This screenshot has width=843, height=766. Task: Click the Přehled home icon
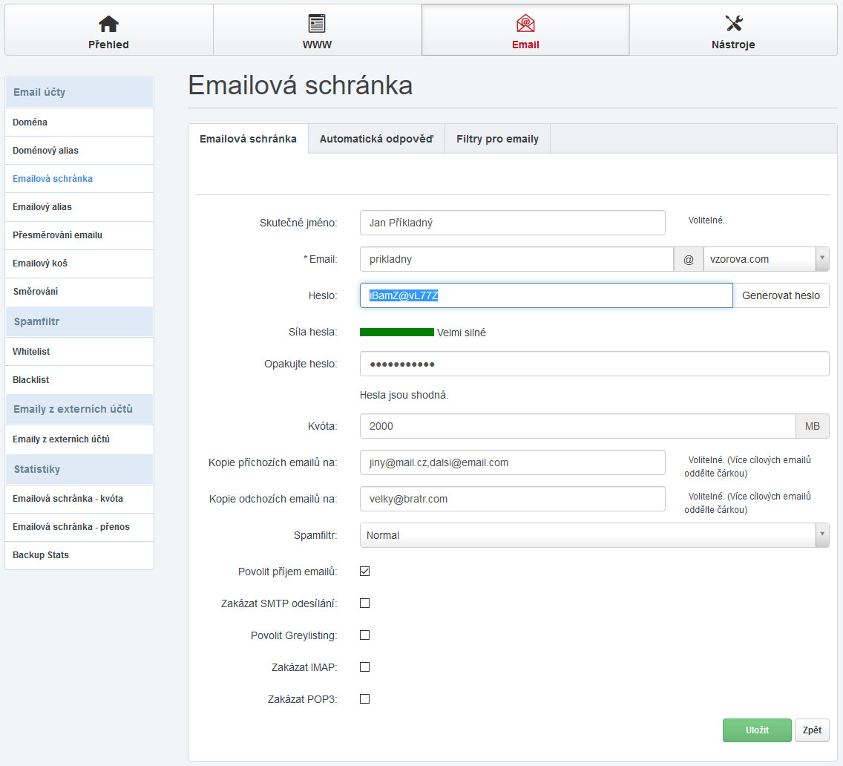(x=108, y=24)
